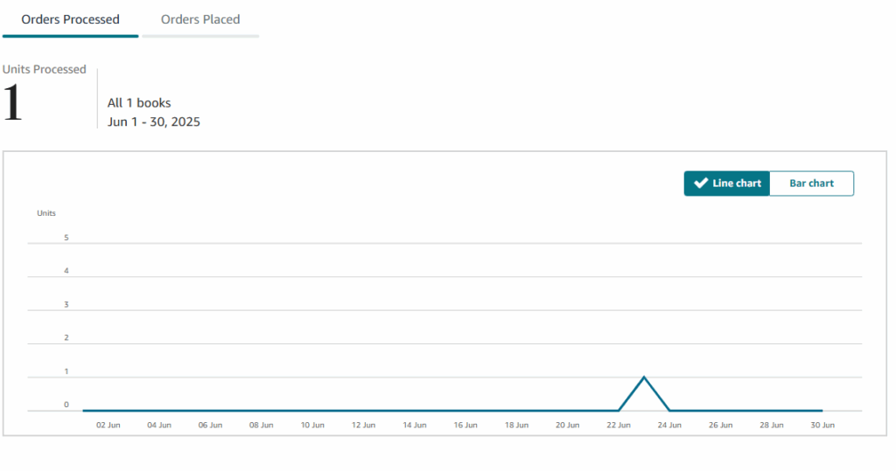
Task: Click the date range 'Jun 1 - 30, 2025'
Action: coord(154,121)
